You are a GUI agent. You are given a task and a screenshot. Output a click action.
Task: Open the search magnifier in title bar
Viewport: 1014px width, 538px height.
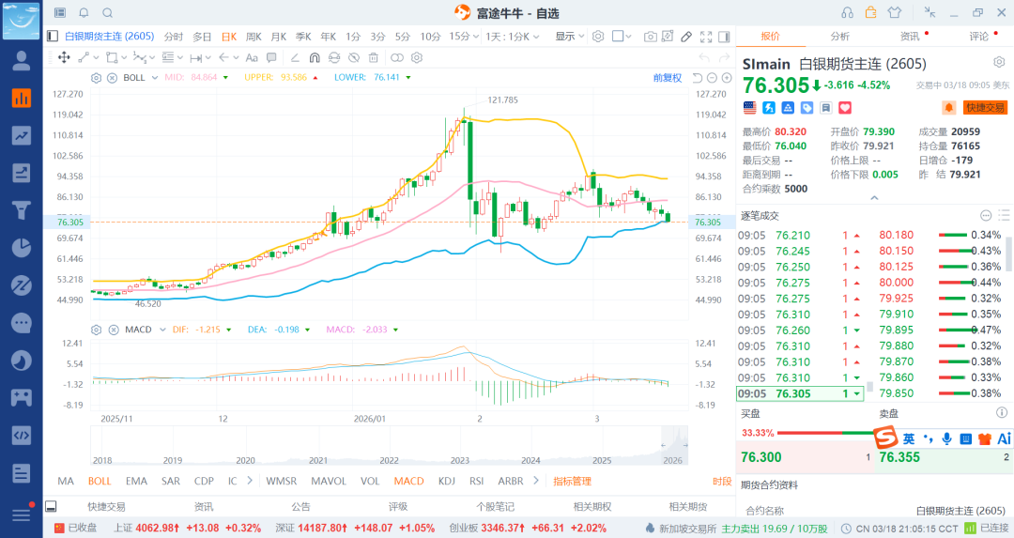pyautogui.click(x=107, y=13)
